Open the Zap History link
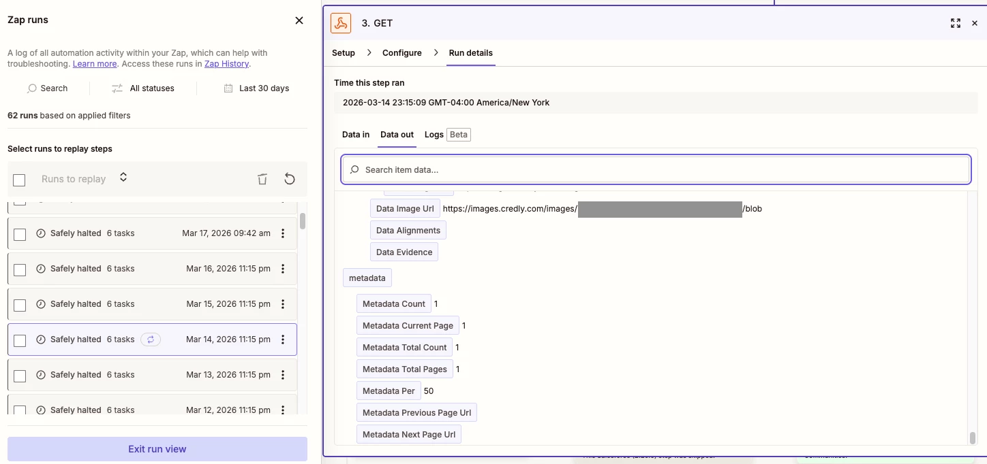Image resolution: width=987 pixels, height=464 pixels. pos(227,64)
